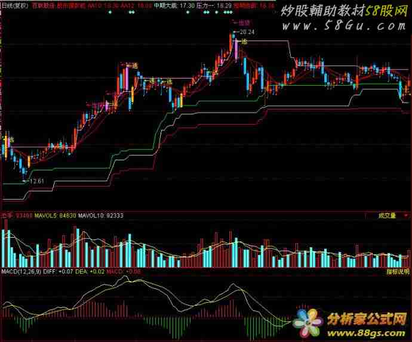Click the DIFF: +0.07 value
Screen dimensions: 412x342
coord(58,272)
